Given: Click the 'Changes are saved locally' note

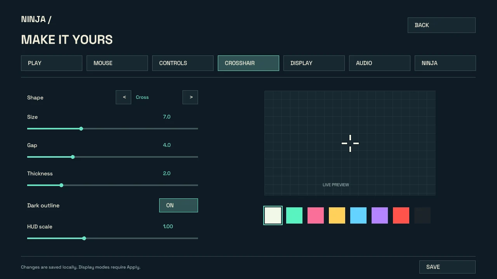Looking at the screenshot, I should [x=81, y=267].
